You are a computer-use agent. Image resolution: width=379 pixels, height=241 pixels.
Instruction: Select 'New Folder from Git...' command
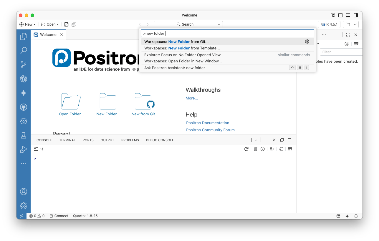click(x=176, y=41)
